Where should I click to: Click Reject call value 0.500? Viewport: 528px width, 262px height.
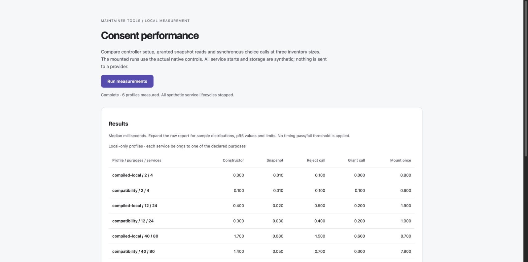point(320,206)
